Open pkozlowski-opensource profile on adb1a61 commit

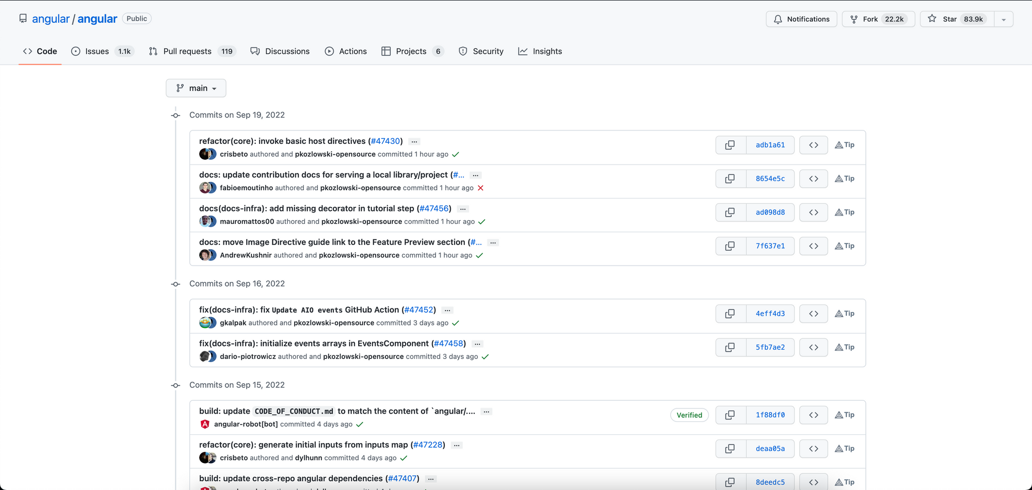(x=335, y=154)
